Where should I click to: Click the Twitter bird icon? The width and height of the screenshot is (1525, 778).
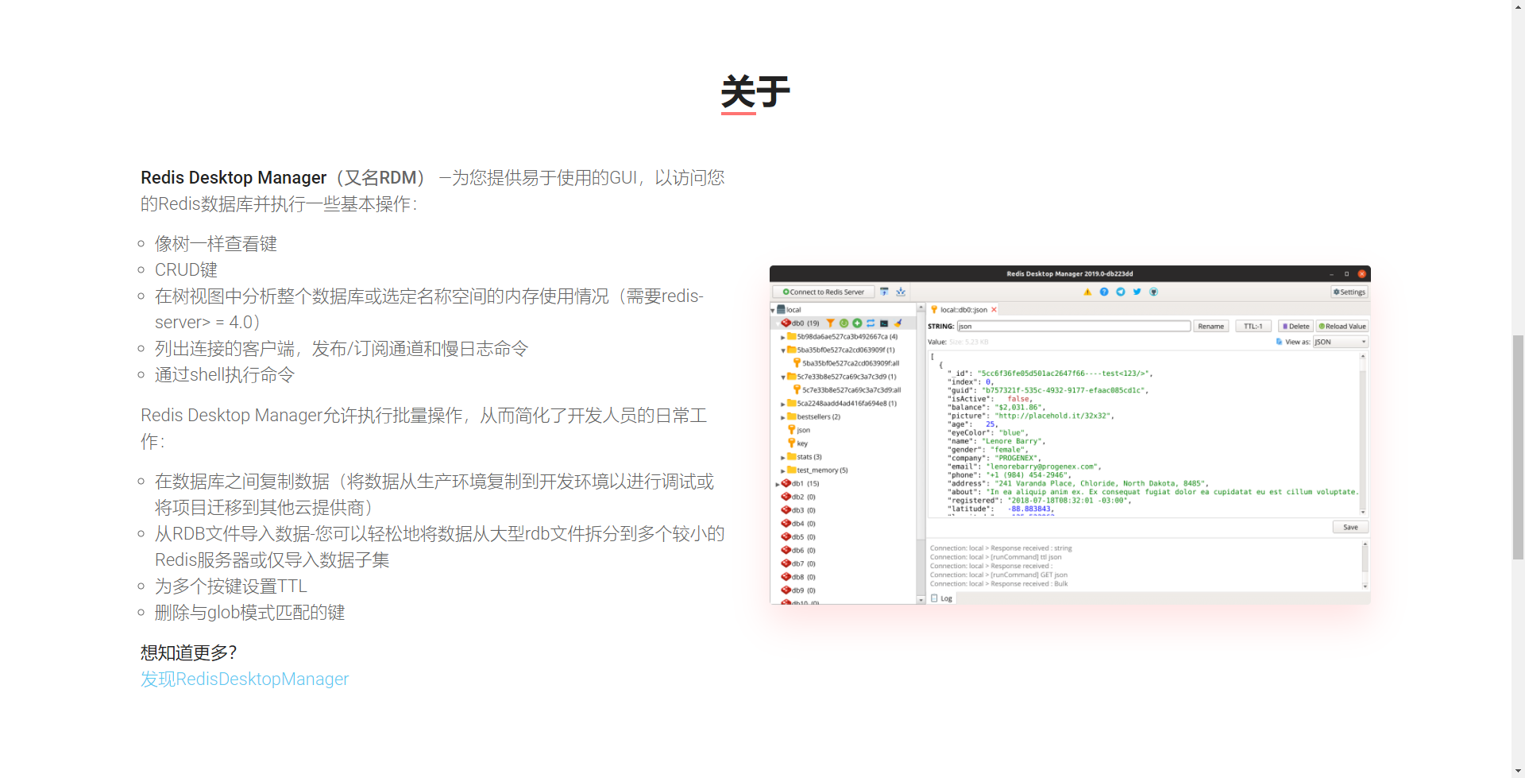pos(1137,292)
